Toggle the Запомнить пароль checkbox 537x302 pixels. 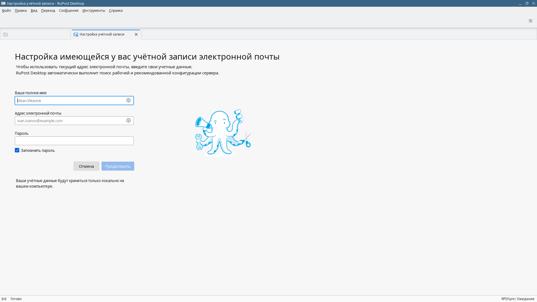click(17, 150)
